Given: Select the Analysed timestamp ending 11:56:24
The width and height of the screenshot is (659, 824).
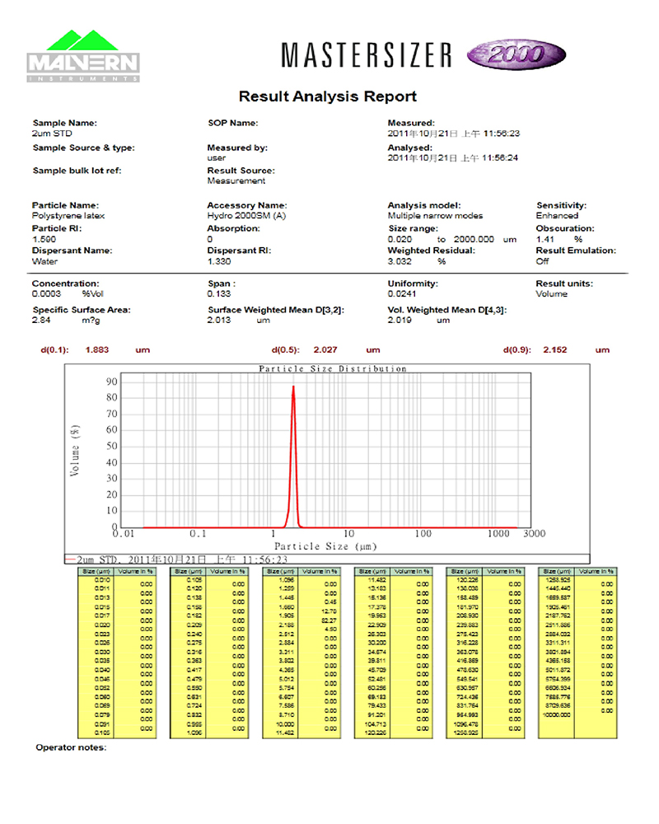Looking at the screenshot, I should point(453,157).
